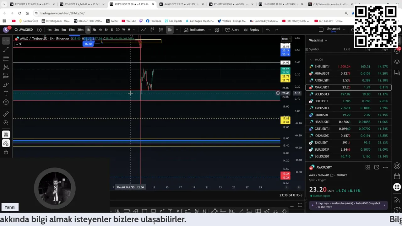Open the USDT currency dropdown
This screenshot has height=226, width=402.
coord(286,39)
